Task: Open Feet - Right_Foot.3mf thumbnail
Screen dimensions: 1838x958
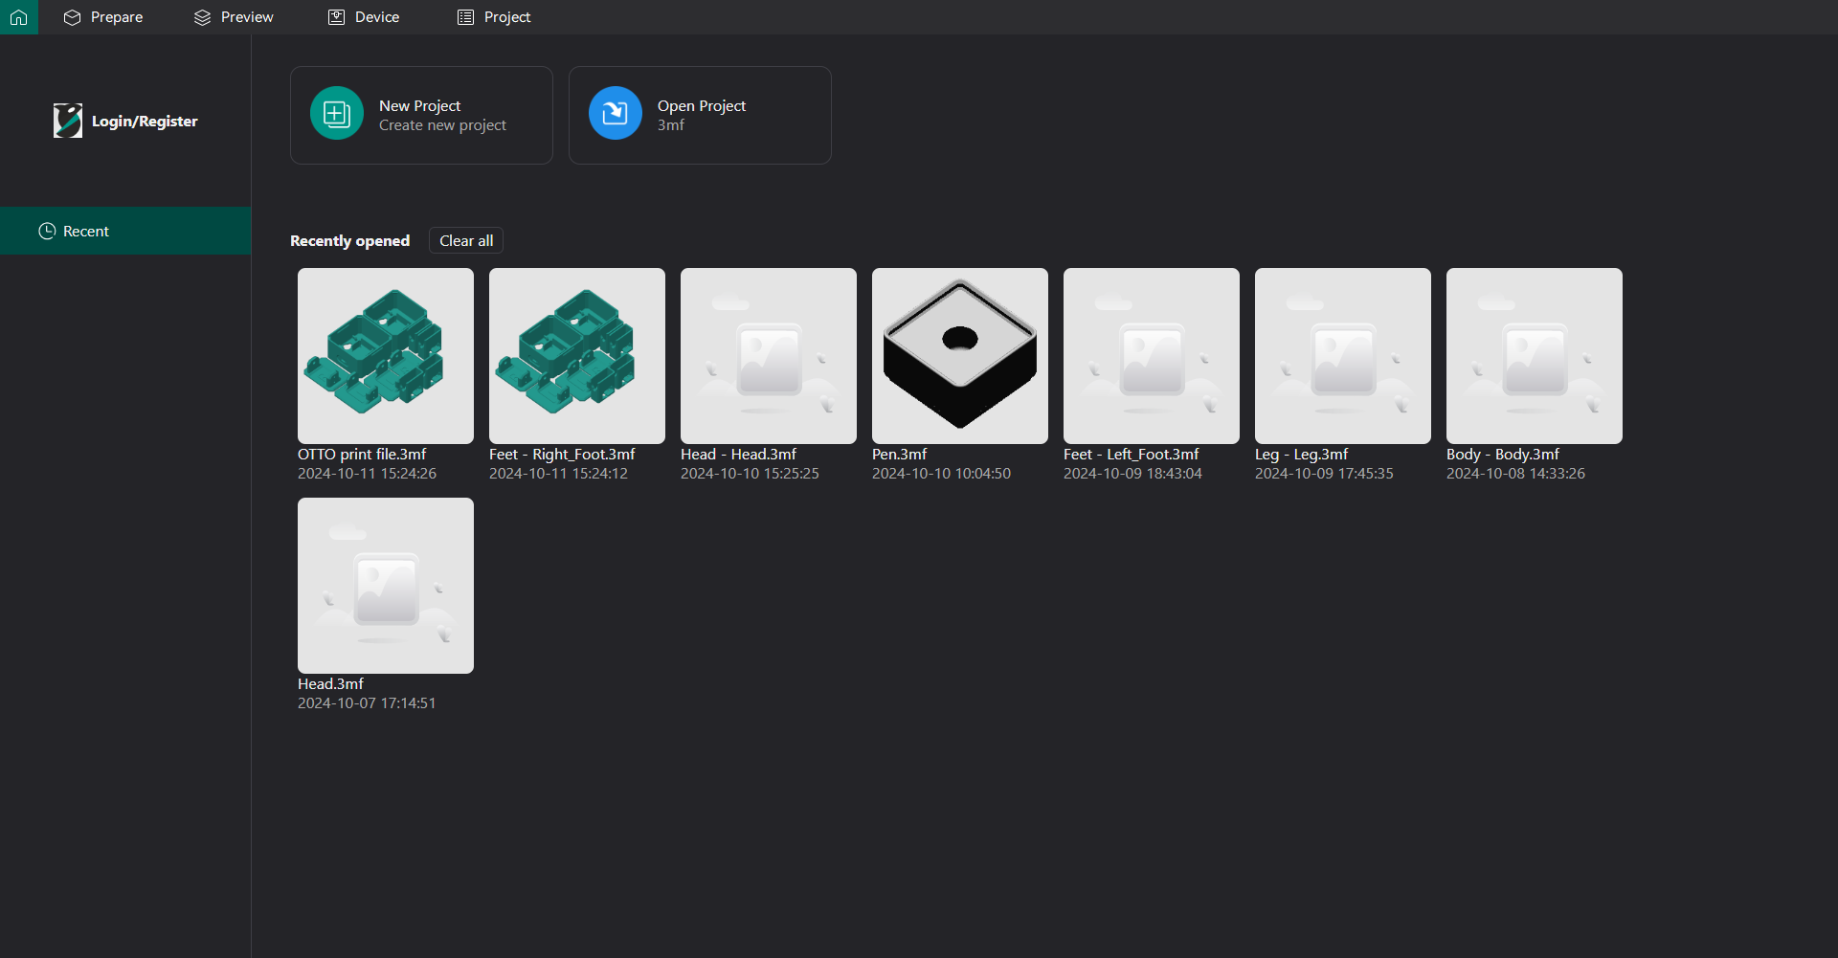Action: (x=576, y=355)
